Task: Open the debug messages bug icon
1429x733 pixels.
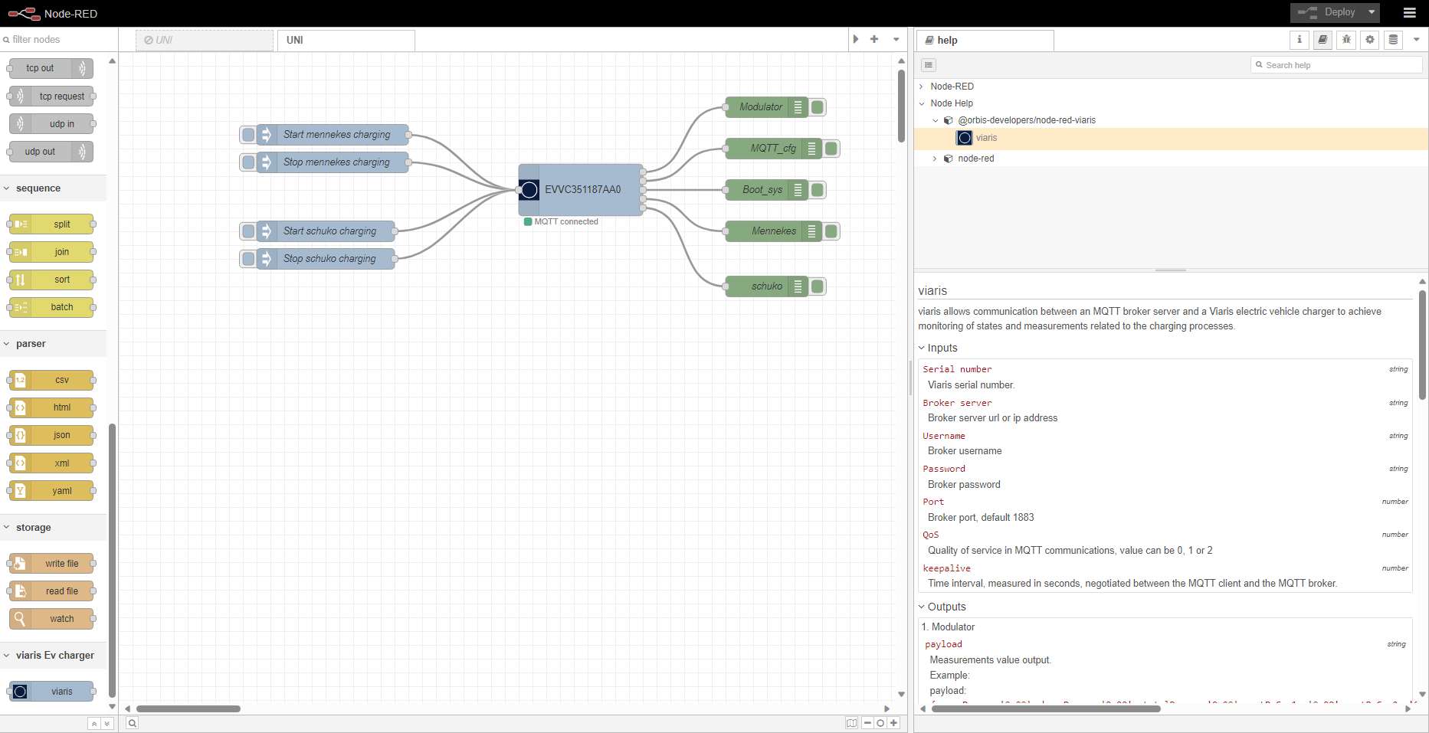Action: (1346, 40)
